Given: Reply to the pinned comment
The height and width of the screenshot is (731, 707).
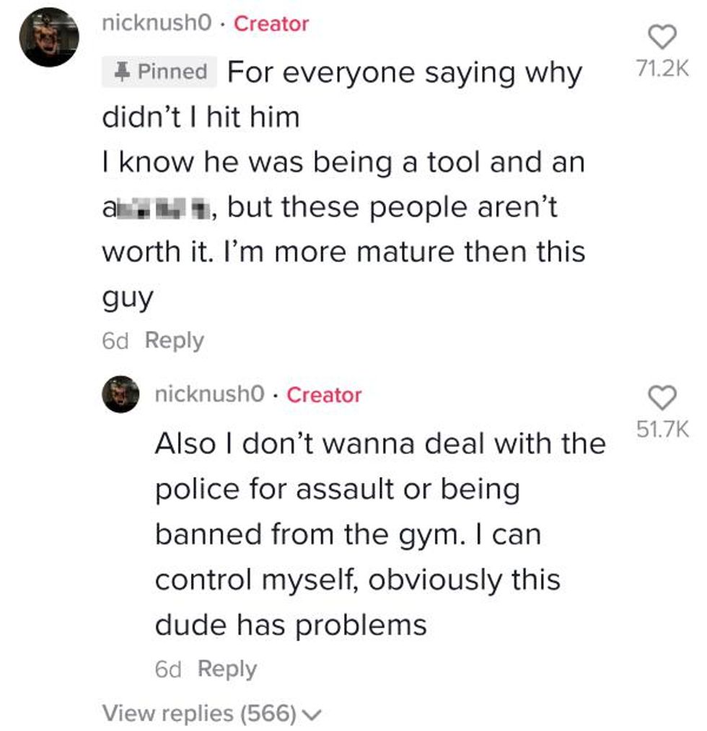Looking at the screenshot, I should (175, 340).
